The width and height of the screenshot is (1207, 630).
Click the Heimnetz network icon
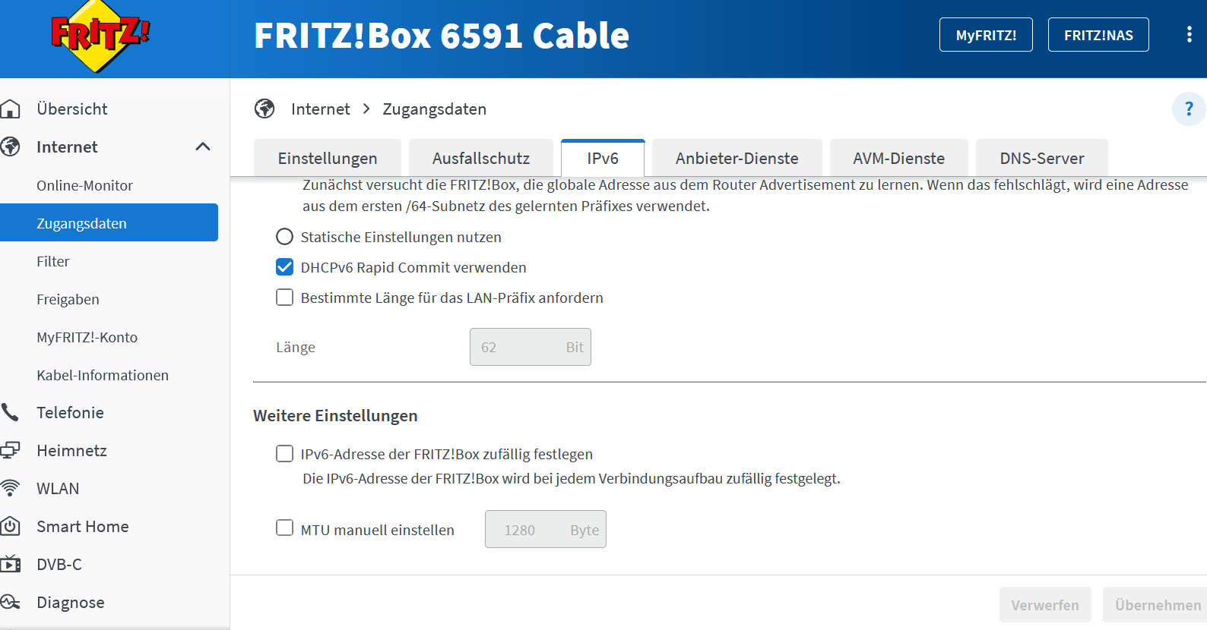coord(11,451)
